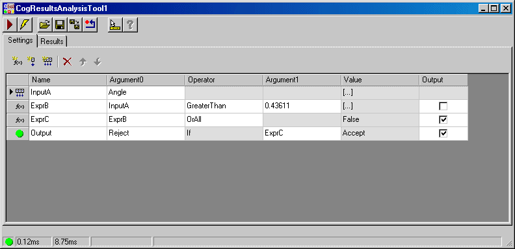Click the Name column header

click(68, 80)
